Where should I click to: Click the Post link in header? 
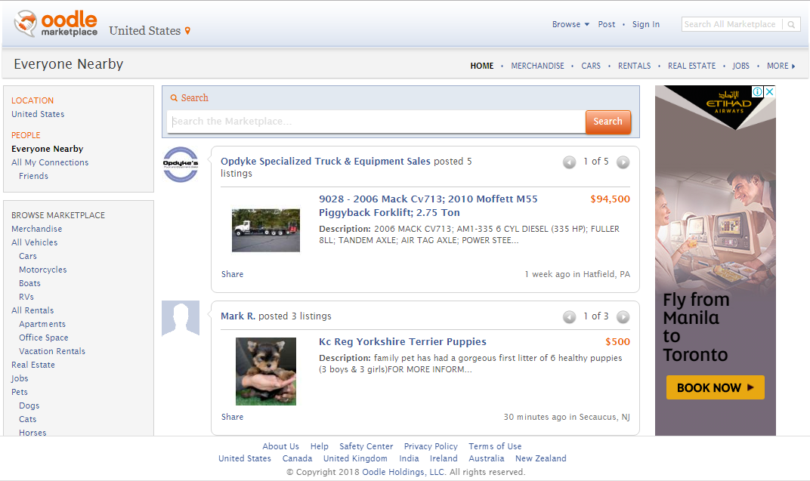[x=607, y=24]
